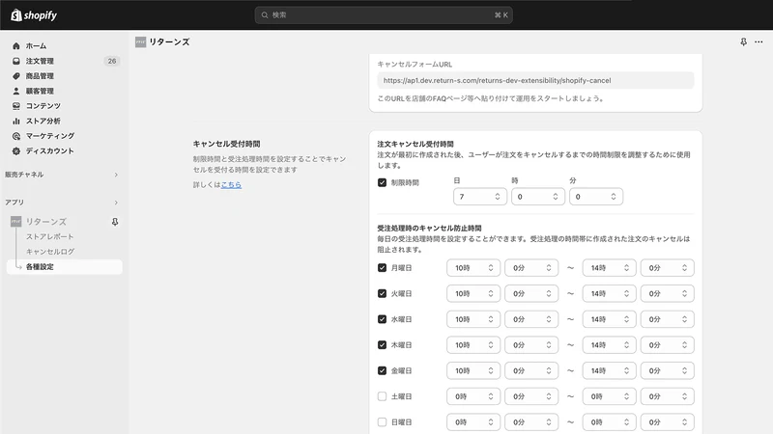Click the cancel form URL field
The width and height of the screenshot is (773, 434).
tap(535, 80)
